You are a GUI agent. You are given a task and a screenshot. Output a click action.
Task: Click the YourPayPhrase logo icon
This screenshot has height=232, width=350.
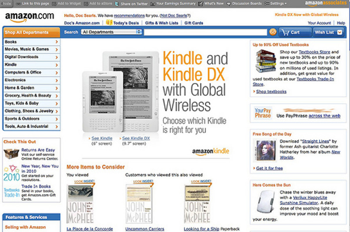click(263, 113)
